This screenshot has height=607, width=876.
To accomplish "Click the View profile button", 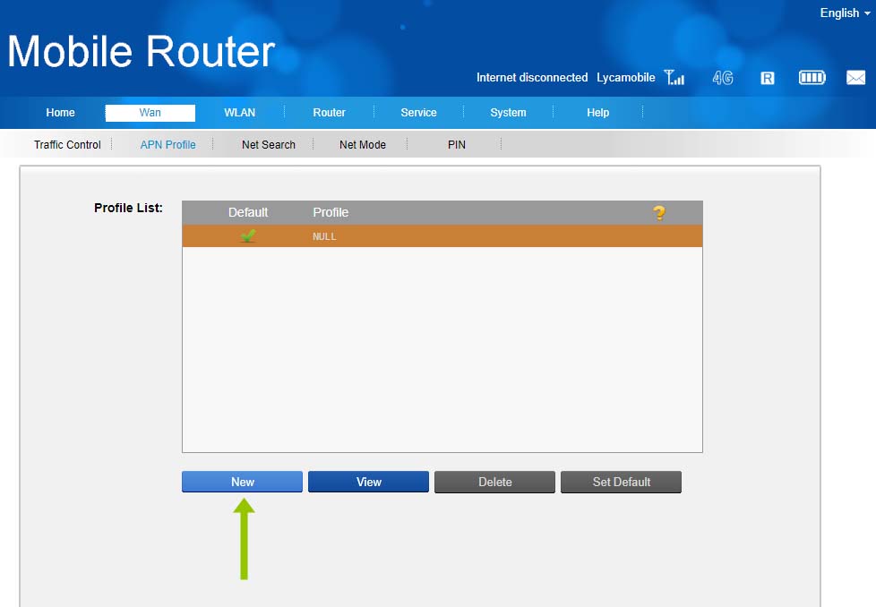I will pos(368,482).
